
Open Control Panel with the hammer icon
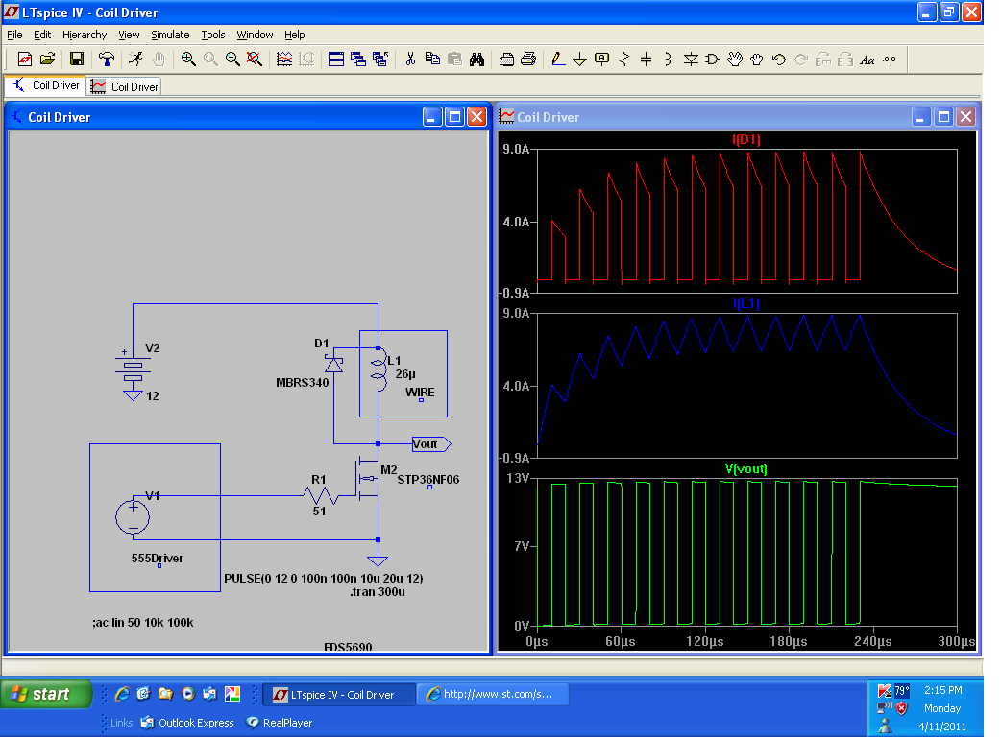click(107, 60)
